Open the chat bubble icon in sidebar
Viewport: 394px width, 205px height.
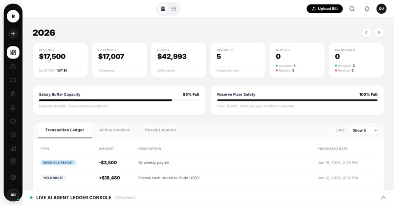click(13, 121)
